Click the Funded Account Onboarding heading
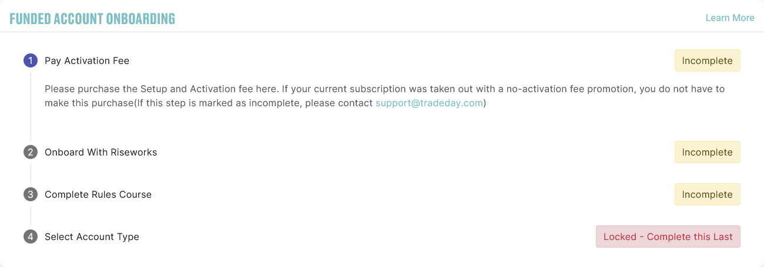764x267 pixels. (x=92, y=18)
